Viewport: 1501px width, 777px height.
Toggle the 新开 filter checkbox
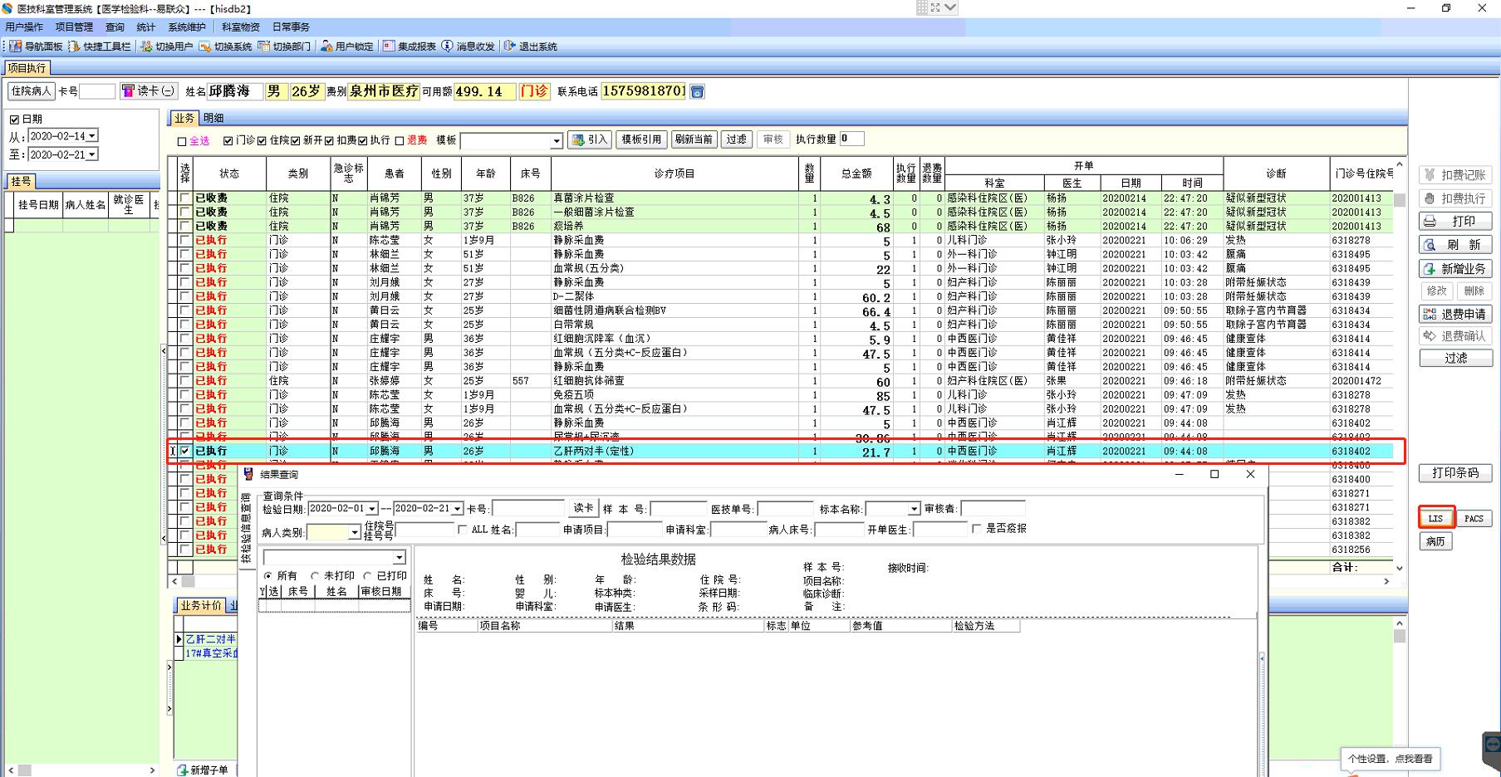tap(296, 140)
